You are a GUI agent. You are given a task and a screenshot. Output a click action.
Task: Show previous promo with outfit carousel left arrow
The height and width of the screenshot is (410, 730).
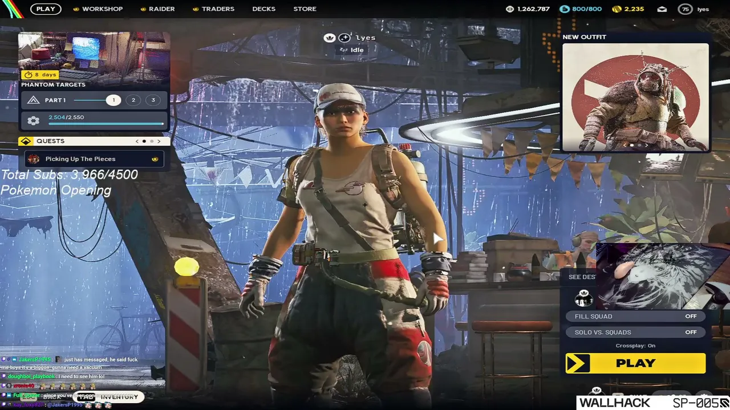point(624,145)
